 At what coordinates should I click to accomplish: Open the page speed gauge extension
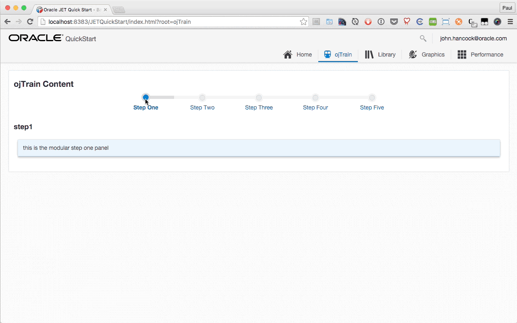pos(329,22)
